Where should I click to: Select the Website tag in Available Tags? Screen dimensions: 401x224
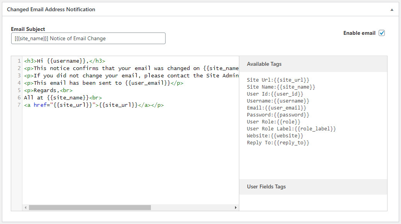(275, 136)
